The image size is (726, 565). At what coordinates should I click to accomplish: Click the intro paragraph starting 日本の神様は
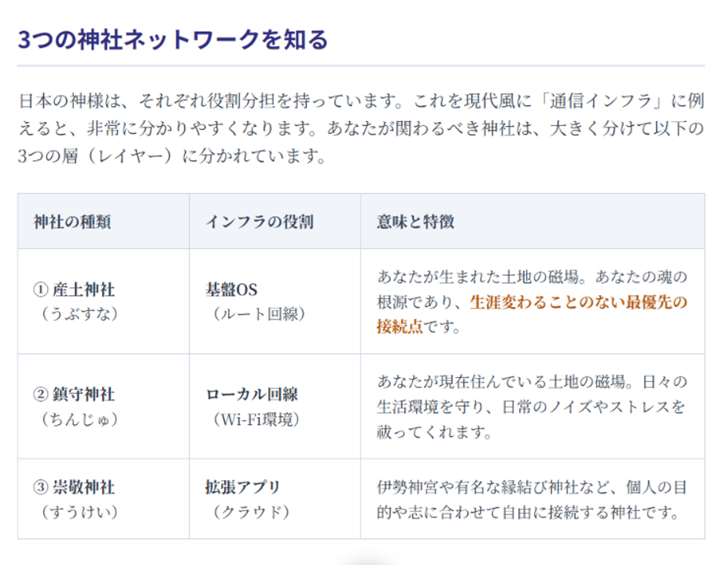[361, 128]
